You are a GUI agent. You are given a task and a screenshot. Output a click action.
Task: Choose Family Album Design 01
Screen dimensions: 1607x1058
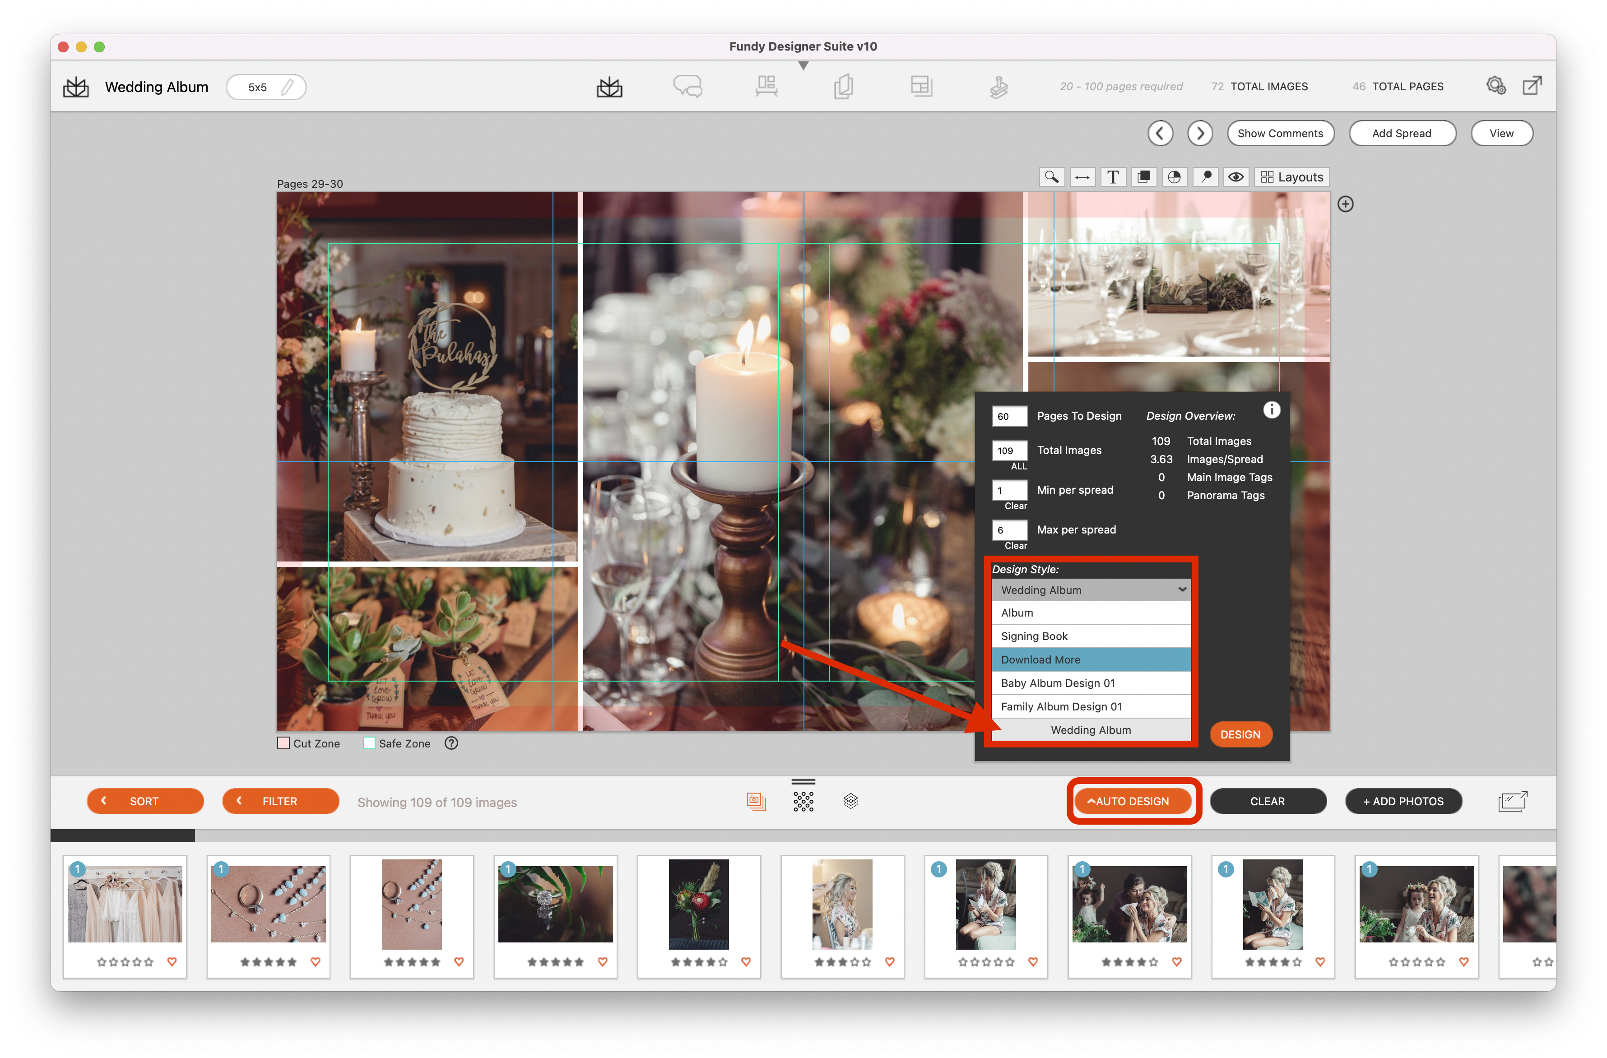pos(1091,706)
